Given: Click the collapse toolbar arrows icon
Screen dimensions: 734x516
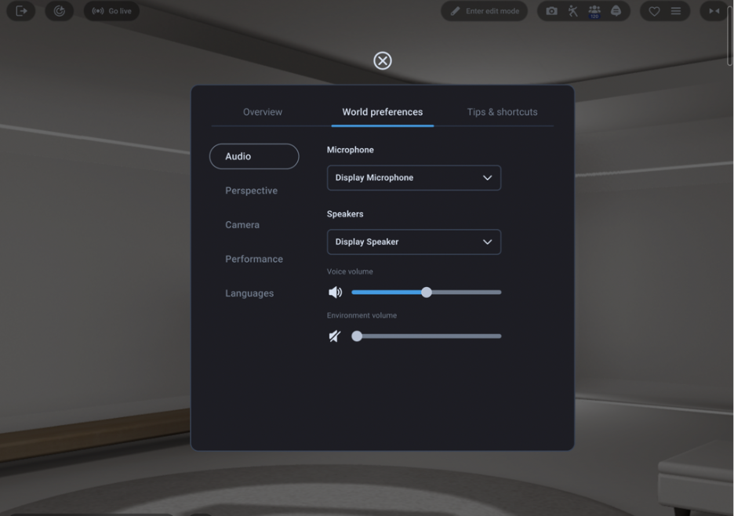Looking at the screenshot, I should click(714, 11).
